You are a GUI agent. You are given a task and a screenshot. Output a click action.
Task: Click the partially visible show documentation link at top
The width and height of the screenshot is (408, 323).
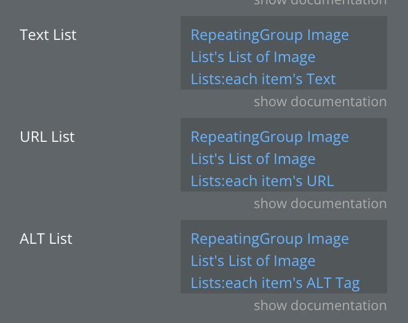click(320, 2)
